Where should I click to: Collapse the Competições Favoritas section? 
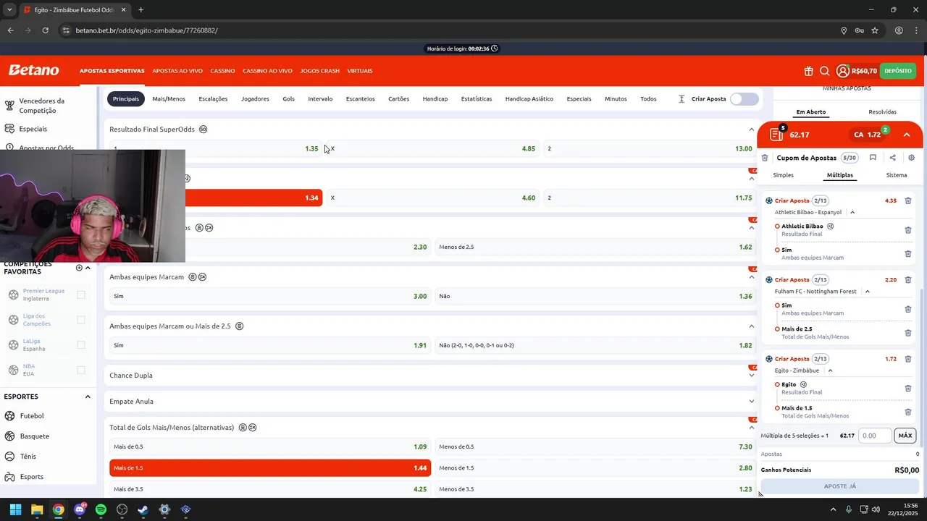pos(88,268)
